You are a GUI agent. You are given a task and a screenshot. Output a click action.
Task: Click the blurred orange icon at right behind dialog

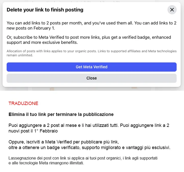[x=134, y=87]
